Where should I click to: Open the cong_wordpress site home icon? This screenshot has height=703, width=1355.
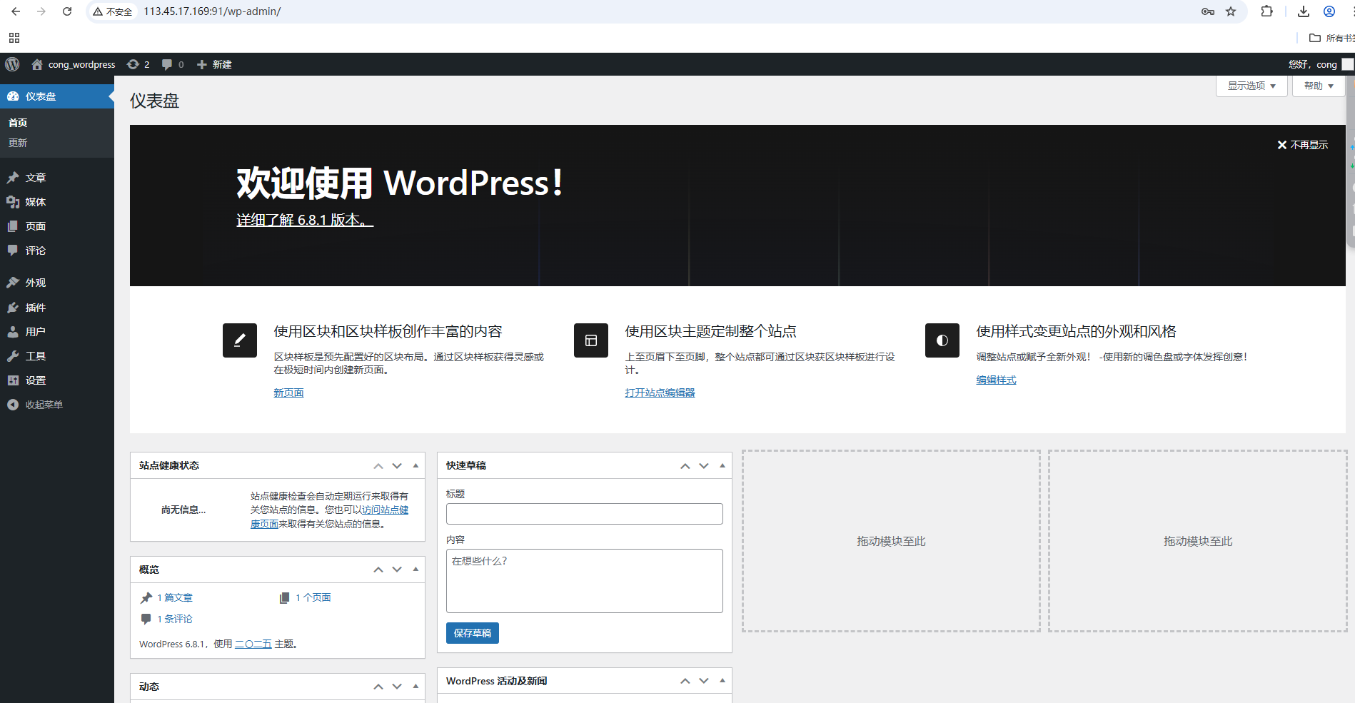pos(37,64)
